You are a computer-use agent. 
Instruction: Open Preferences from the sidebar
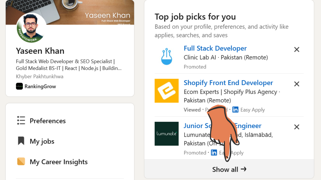click(x=47, y=120)
